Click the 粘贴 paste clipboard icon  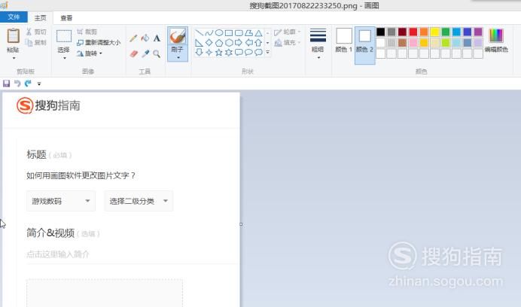(x=13, y=36)
